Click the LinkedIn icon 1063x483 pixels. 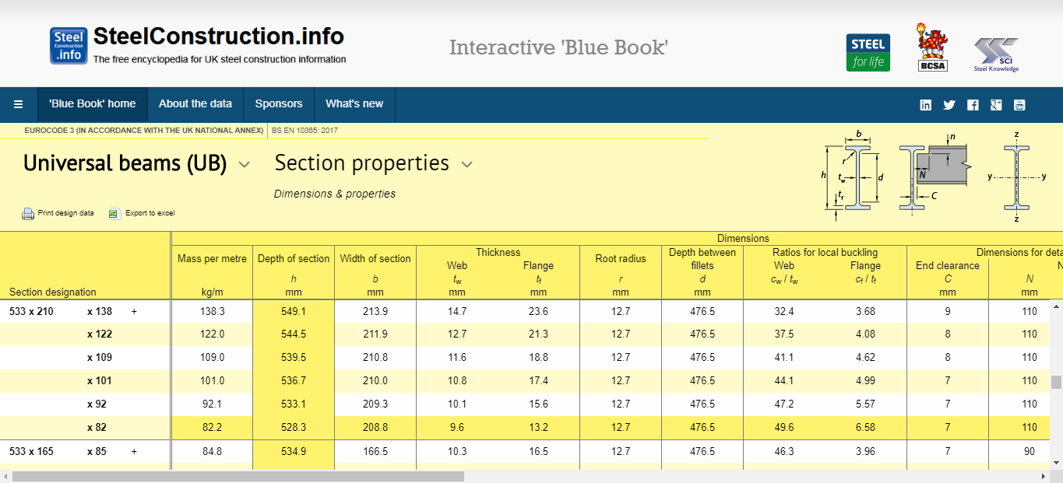coord(926,105)
